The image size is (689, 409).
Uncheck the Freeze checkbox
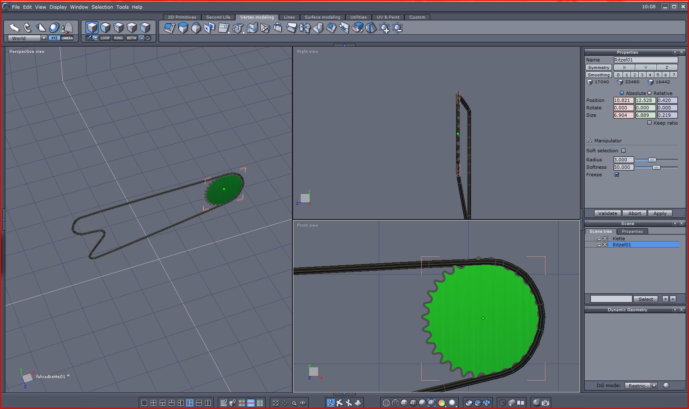coord(617,175)
